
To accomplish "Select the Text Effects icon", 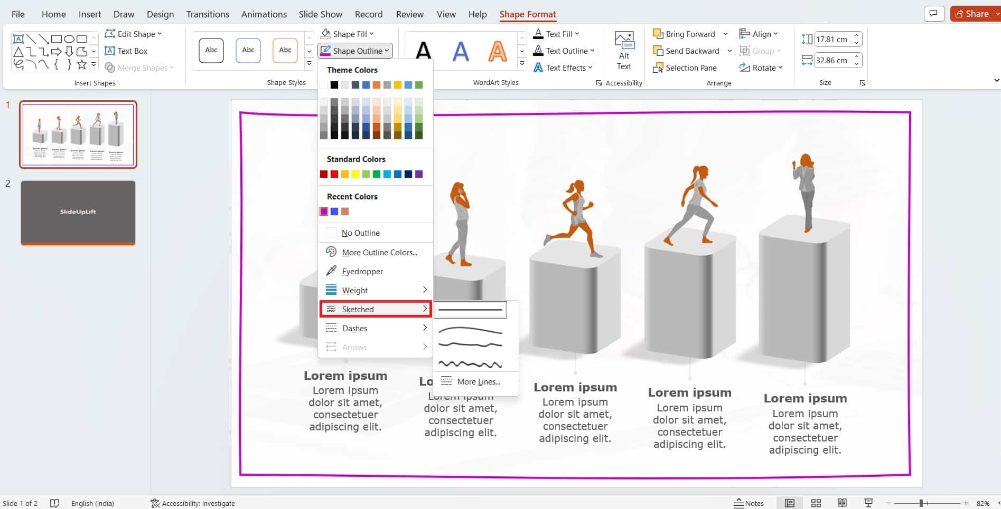I will (x=538, y=68).
